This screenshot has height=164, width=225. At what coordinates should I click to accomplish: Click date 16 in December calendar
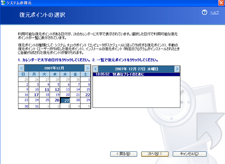(23, 95)
